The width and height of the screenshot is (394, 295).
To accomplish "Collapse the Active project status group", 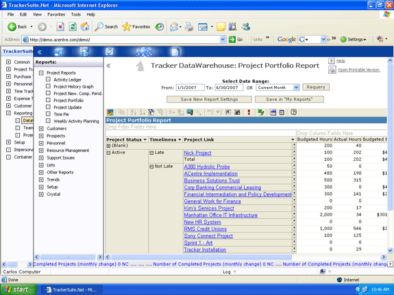I will 108,153.
